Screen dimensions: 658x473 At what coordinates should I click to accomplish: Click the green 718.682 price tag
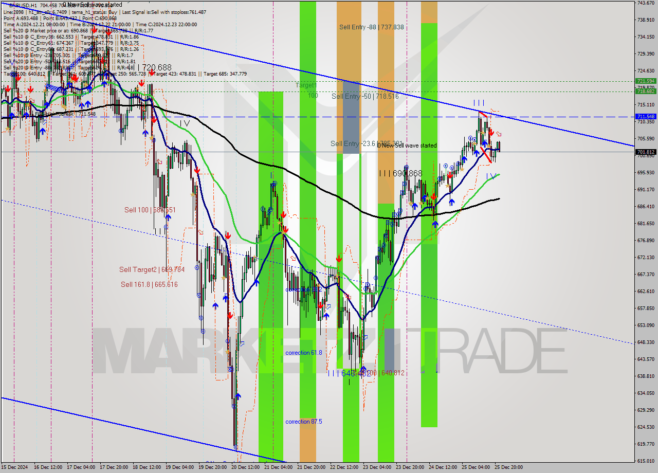tap(646, 92)
